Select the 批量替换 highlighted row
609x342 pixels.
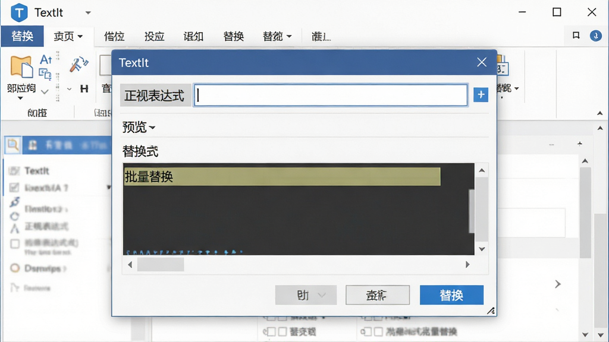pos(282,177)
